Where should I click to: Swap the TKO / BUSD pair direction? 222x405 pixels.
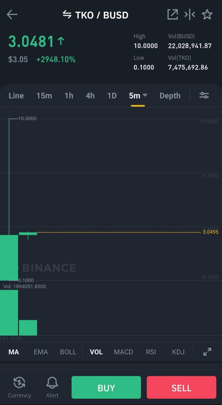(67, 15)
